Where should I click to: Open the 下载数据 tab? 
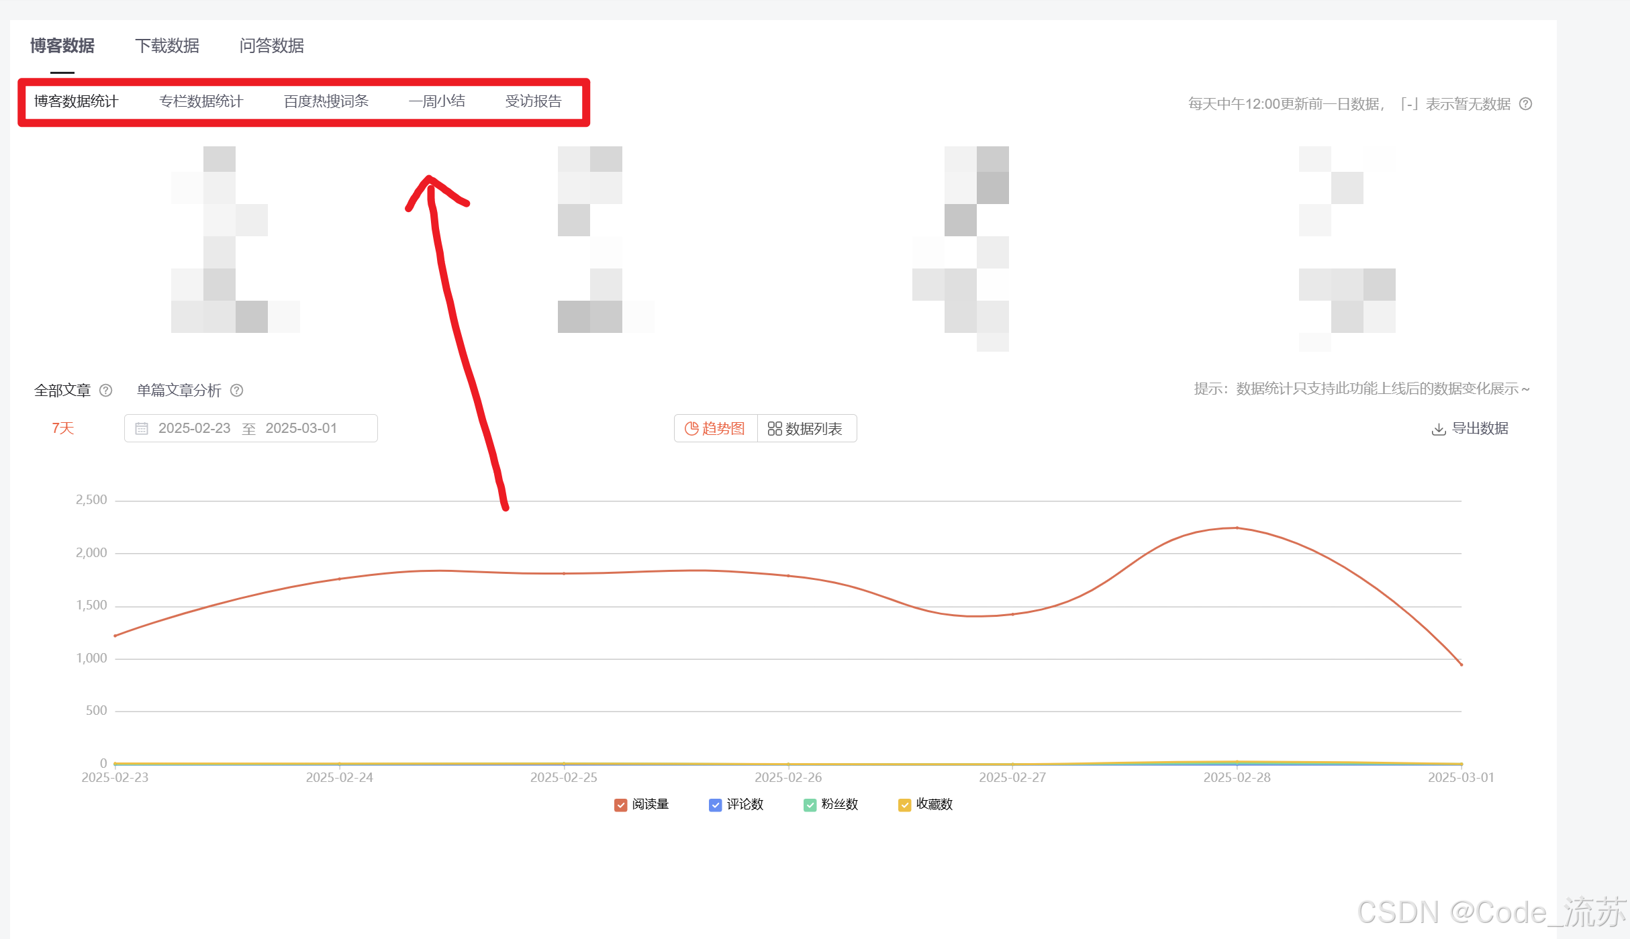[167, 46]
